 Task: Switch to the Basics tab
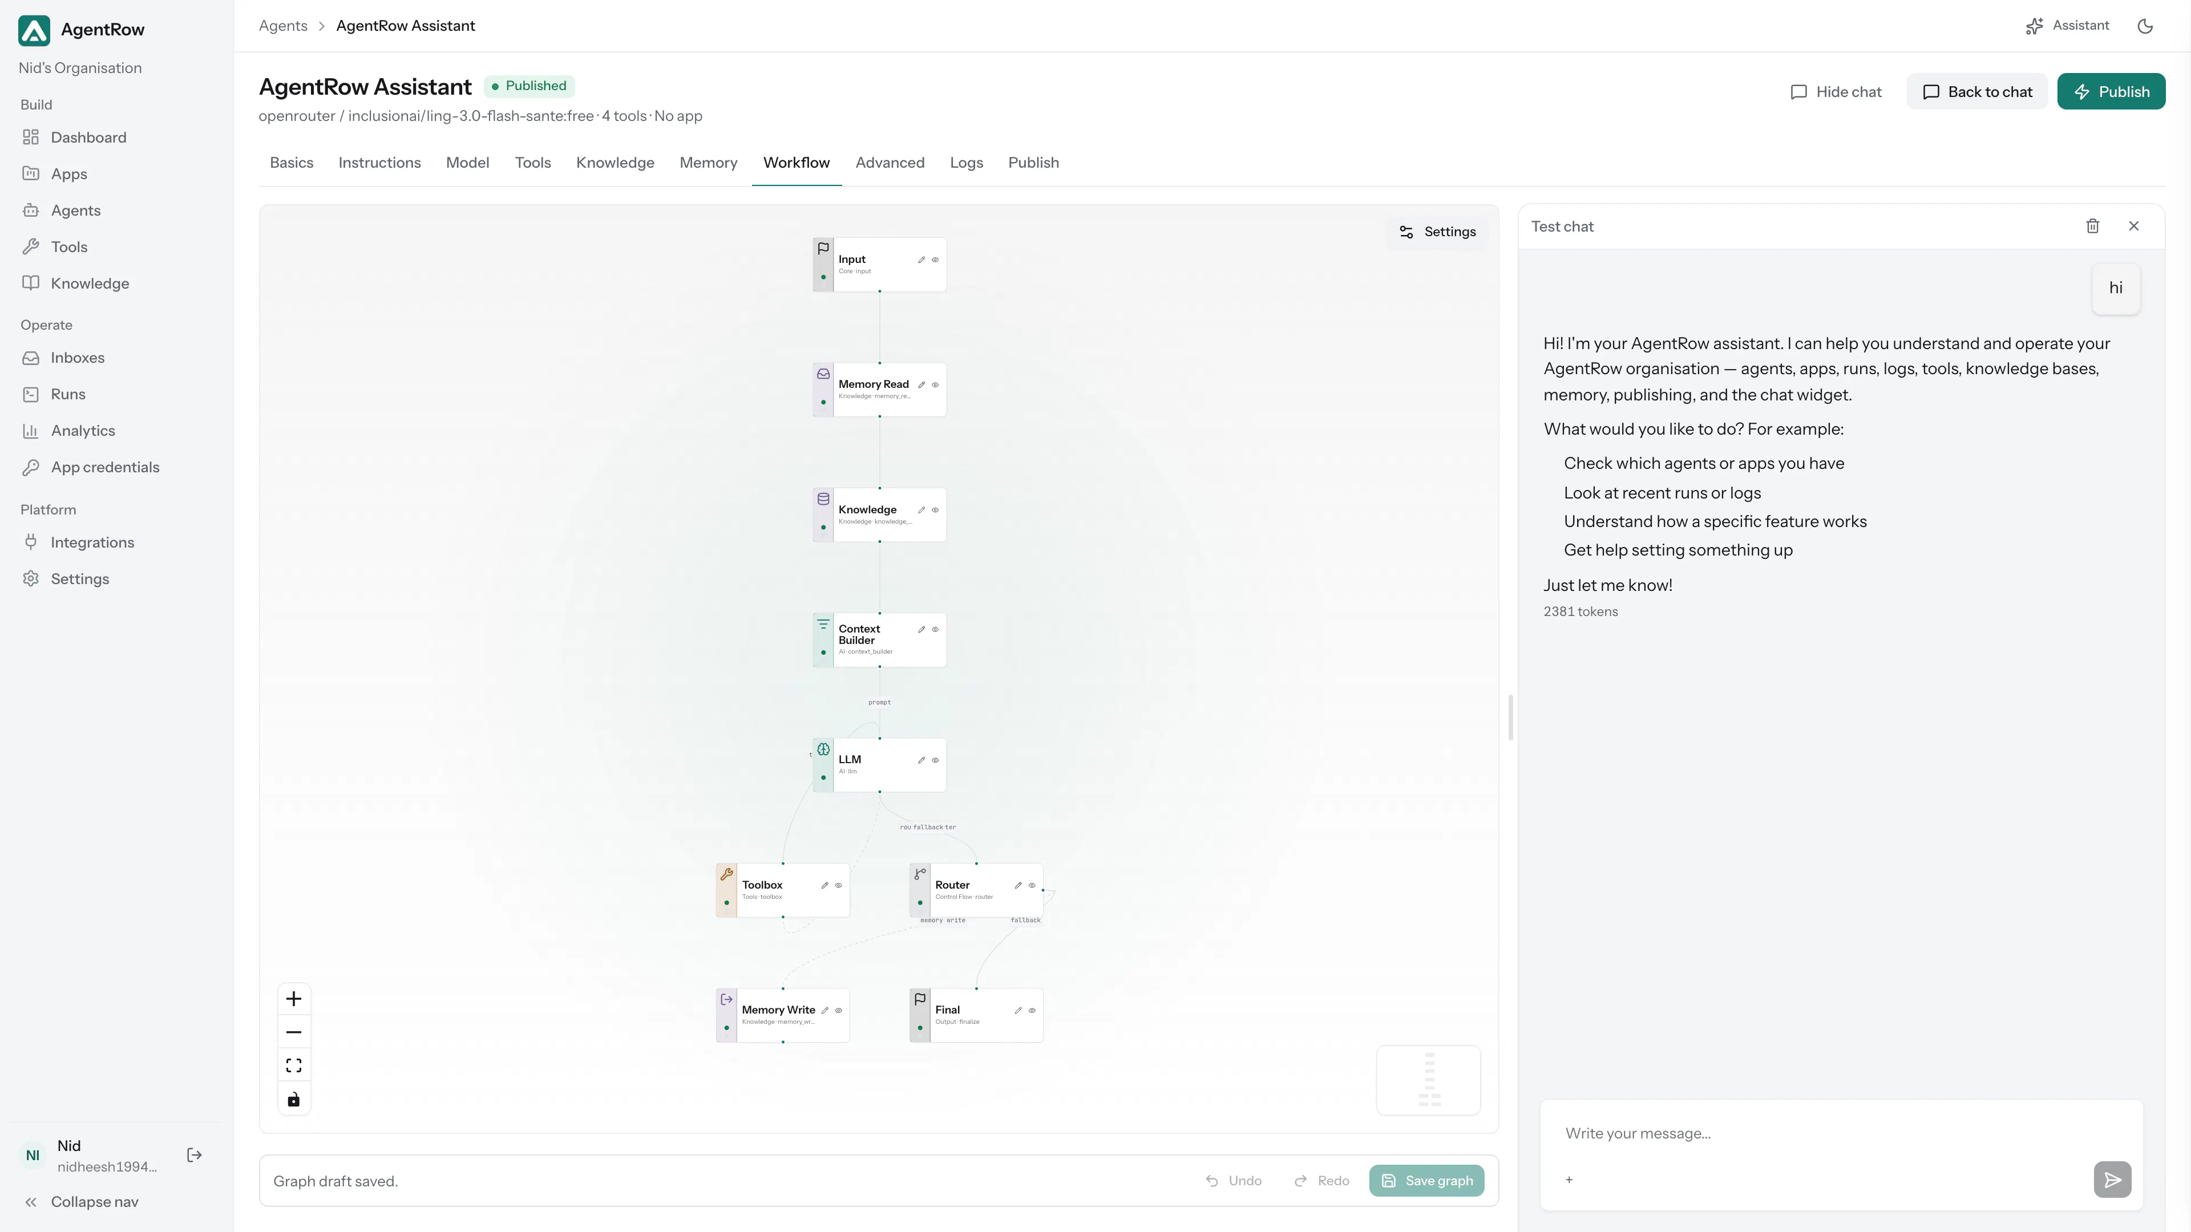[x=292, y=163]
